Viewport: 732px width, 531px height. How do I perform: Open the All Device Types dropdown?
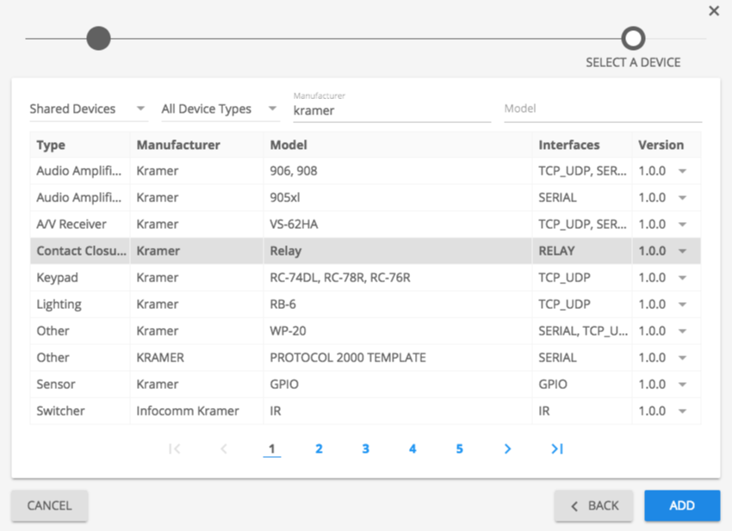pyautogui.click(x=220, y=109)
